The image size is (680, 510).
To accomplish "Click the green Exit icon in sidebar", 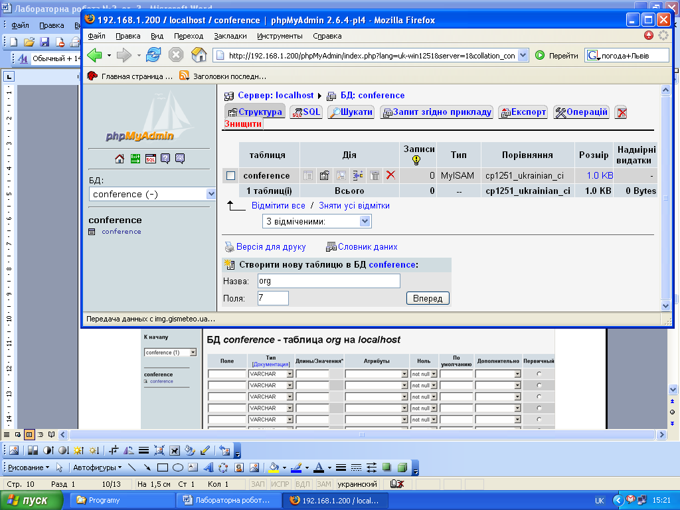I will click(x=135, y=159).
